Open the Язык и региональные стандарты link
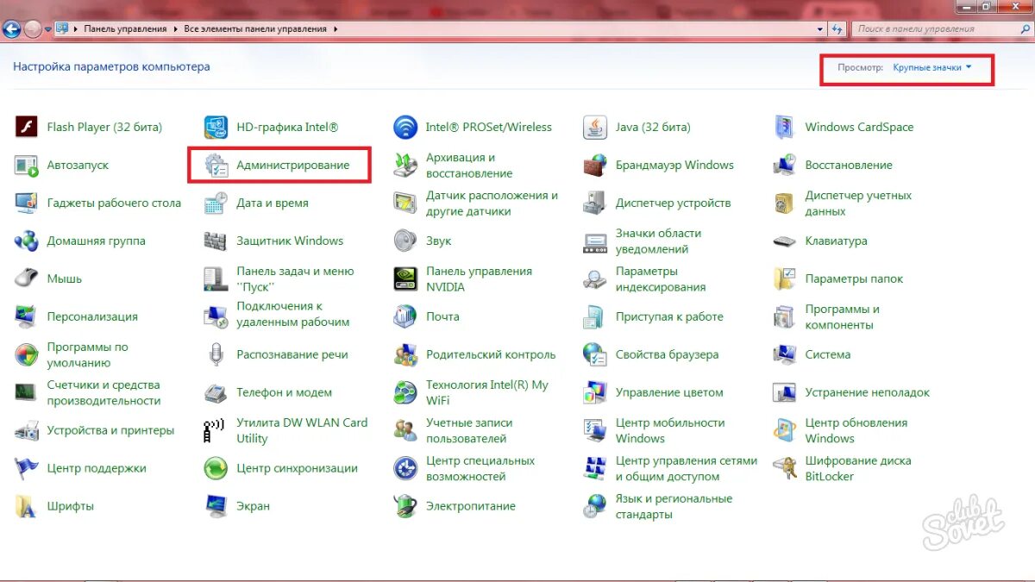The height and width of the screenshot is (582, 1035). click(x=674, y=506)
